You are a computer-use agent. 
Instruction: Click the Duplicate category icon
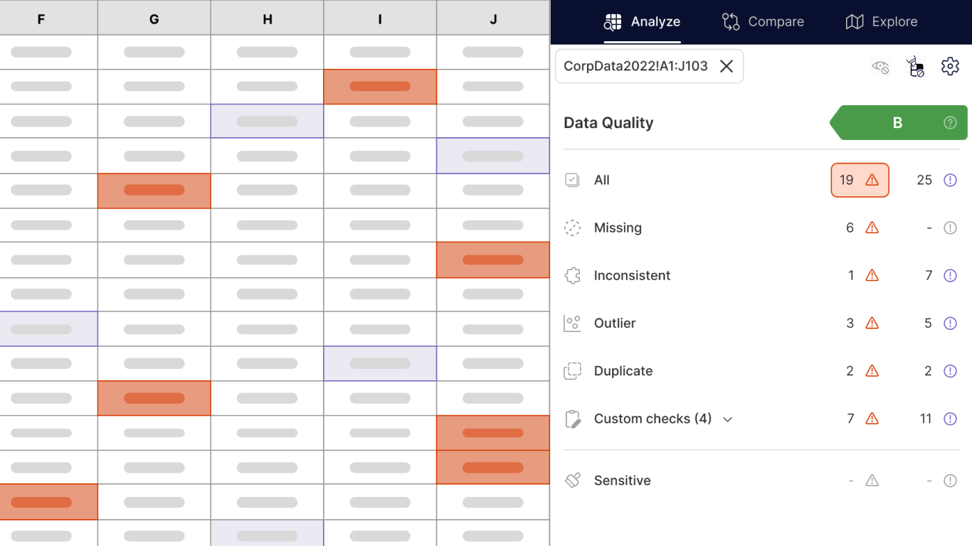[573, 371]
